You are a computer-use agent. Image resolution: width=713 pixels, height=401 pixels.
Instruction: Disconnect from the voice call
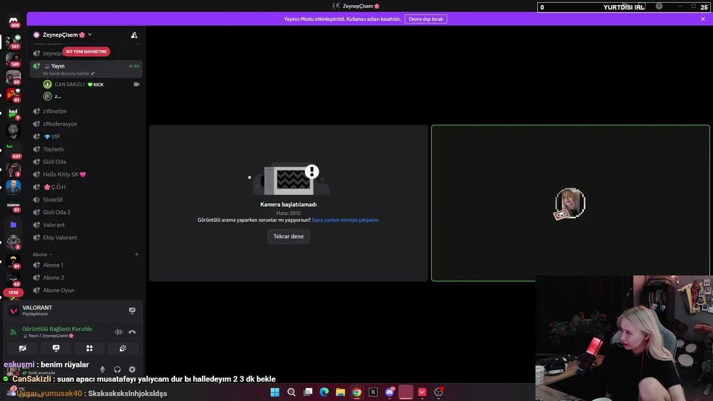[132, 332]
